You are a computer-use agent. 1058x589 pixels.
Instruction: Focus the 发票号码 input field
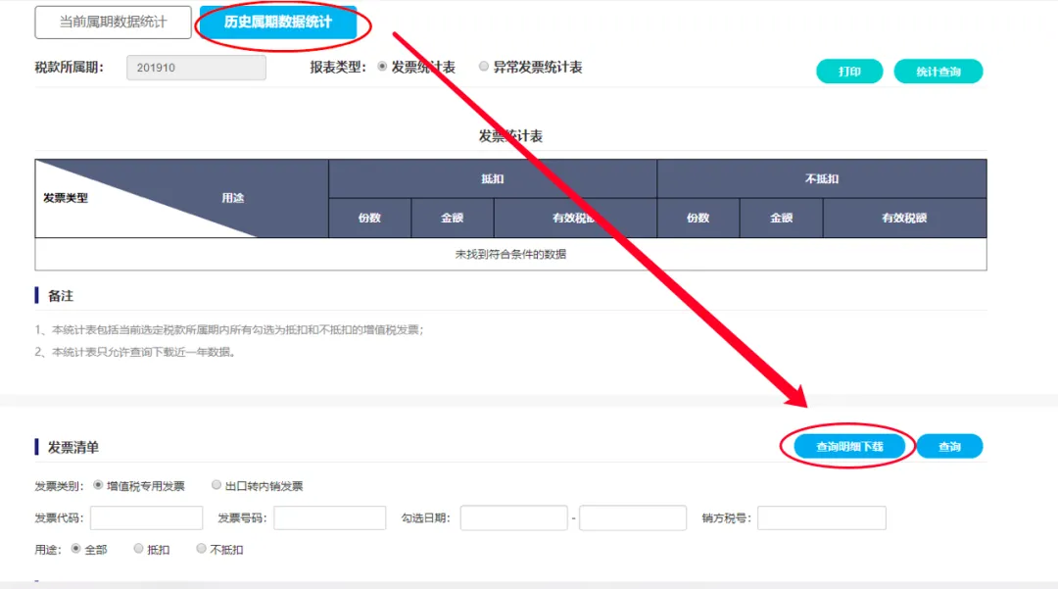[x=330, y=518]
